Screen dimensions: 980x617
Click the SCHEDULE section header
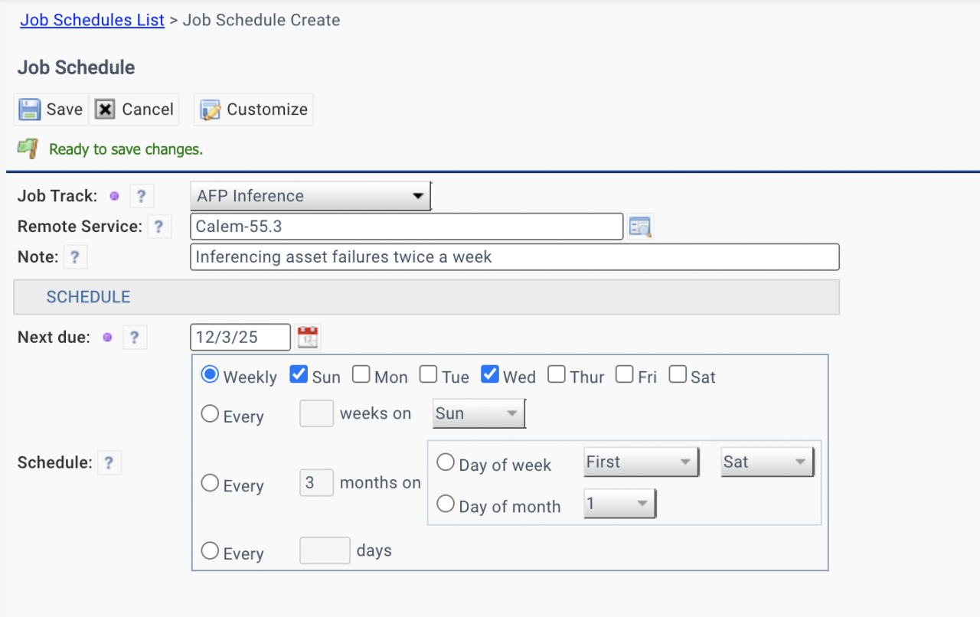(x=88, y=297)
